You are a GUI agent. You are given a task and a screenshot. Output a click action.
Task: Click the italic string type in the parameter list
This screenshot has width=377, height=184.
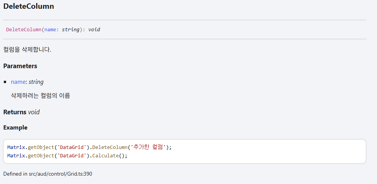click(36, 82)
